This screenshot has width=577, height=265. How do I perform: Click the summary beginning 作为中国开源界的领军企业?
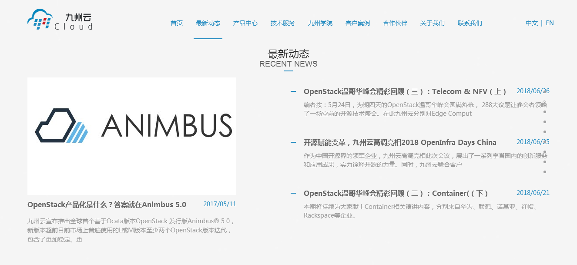(x=425, y=160)
